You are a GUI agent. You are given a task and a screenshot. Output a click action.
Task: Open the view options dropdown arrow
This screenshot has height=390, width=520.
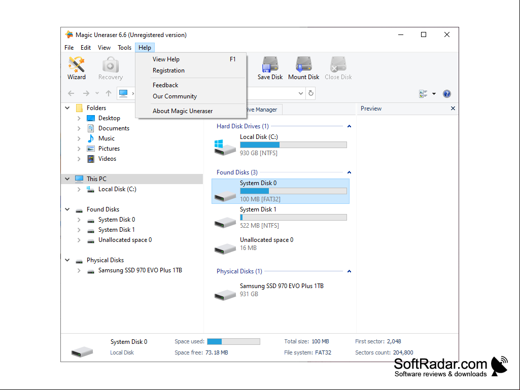click(x=434, y=94)
